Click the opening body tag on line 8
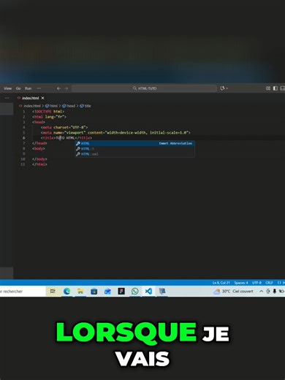The height and width of the screenshot is (380, 285). coord(39,148)
